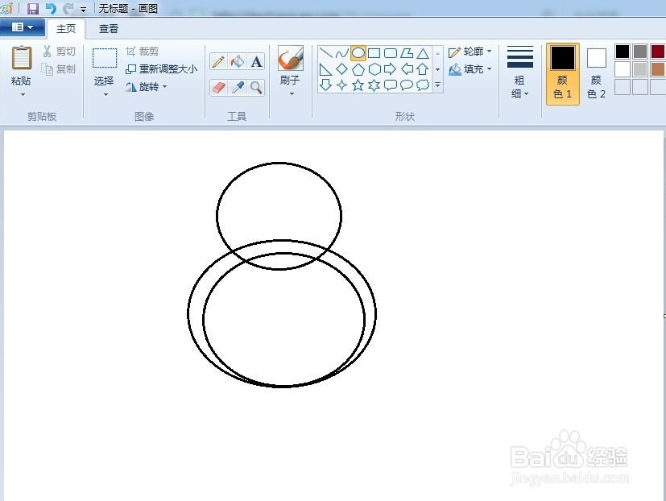666x501 pixels.
Task: Pick the light gray palette swatch
Action: tap(639, 68)
